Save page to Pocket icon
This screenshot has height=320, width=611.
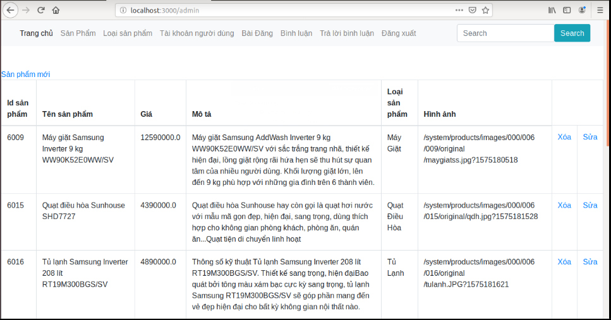472,10
